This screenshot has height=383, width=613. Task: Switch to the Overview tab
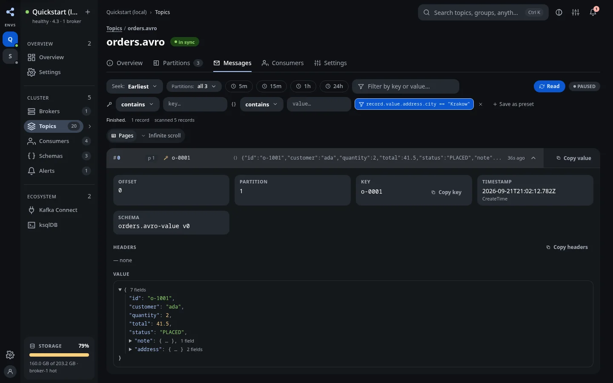point(125,63)
